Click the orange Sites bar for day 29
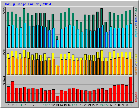The image size is (139, 108). pos(123,66)
